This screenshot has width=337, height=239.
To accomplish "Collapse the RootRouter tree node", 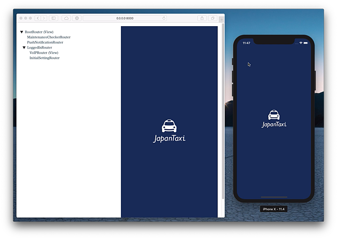I will pos(22,32).
